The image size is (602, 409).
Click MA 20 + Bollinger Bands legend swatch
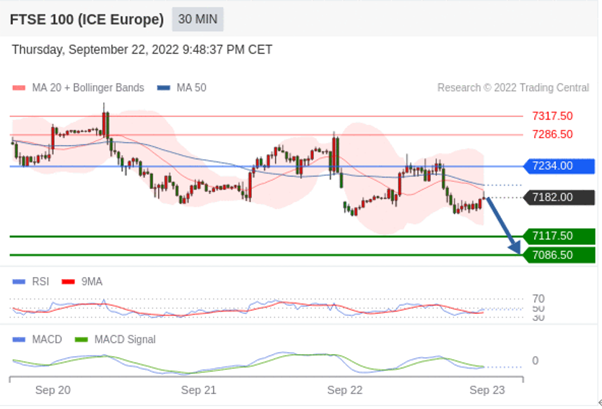pyautogui.click(x=19, y=88)
